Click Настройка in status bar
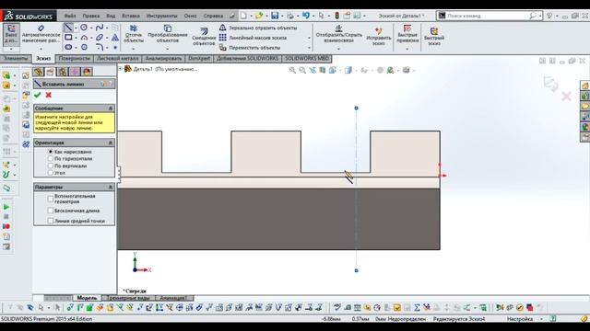Viewport: 590px width, 331px height. pos(520,319)
